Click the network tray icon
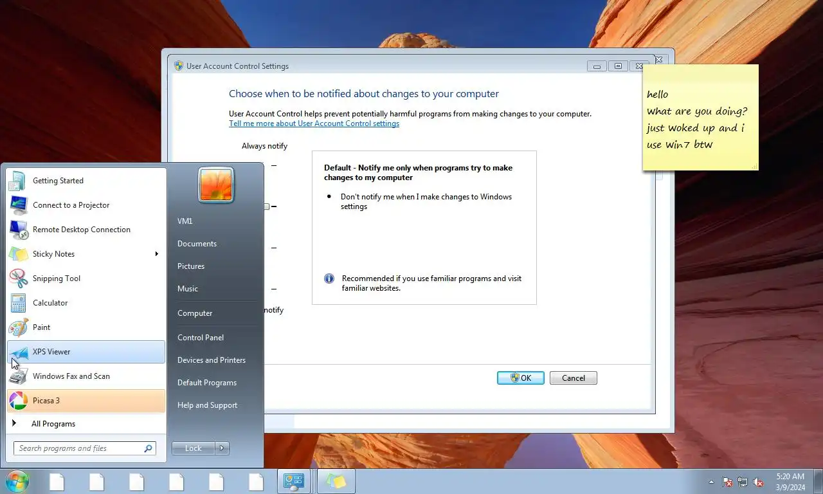The image size is (823, 494). point(743,482)
